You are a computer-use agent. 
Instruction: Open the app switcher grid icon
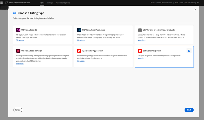coord(2,3)
